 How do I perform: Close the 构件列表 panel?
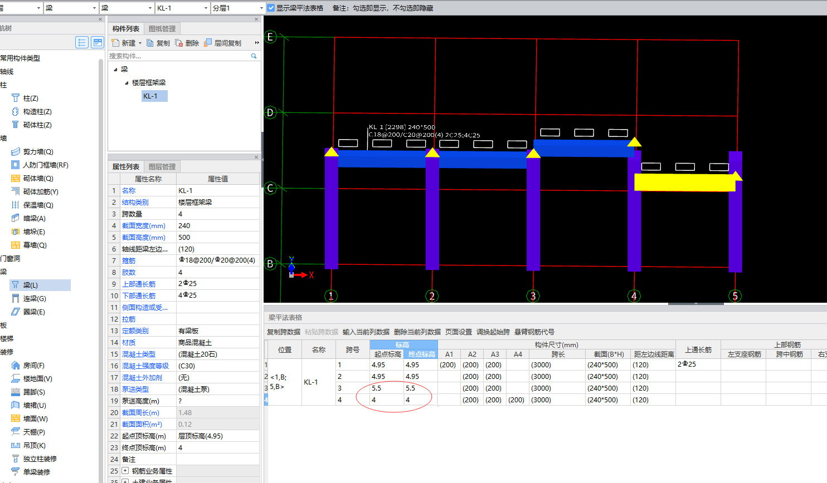tap(256, 19)
